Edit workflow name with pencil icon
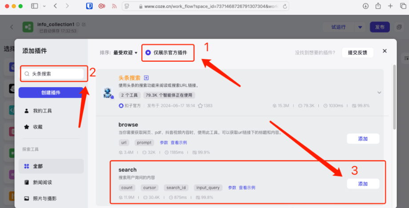The image size is (409, 208). tap(84, 24)
